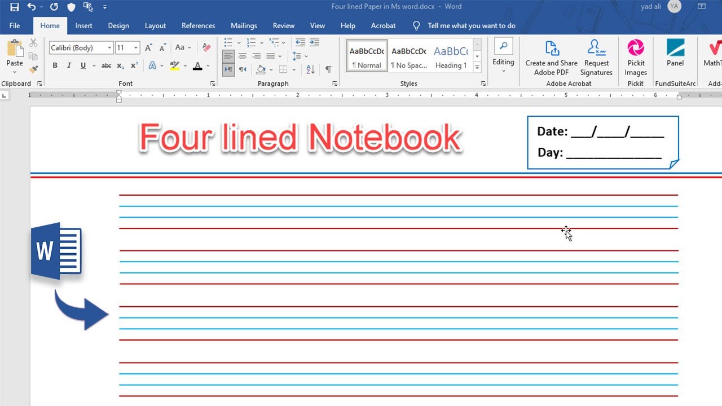Switch to the References tab
The width and height of the screenshot is (722, 406).
(x=199, y=25)
